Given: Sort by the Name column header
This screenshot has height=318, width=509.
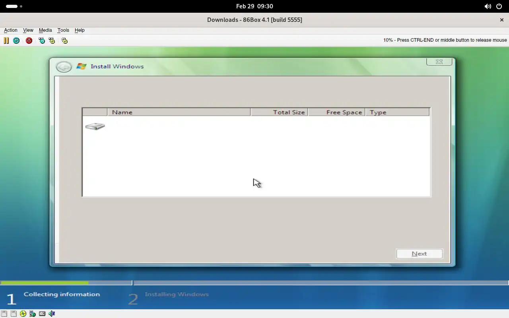Looking at the screenshot, I should click(179, 112).
